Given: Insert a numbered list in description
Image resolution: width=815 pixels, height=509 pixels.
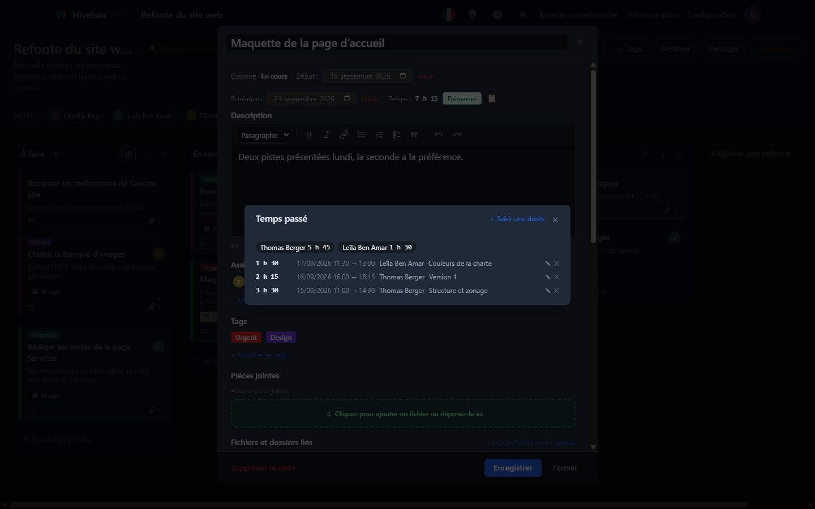Looking at the screenshot, I should point(379,135).
